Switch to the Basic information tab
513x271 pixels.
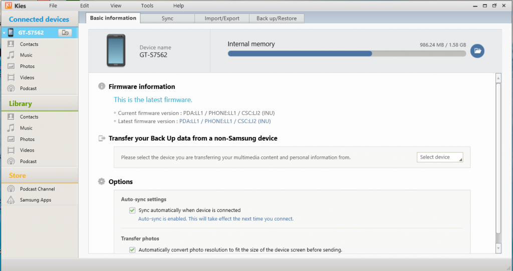[x=113, y=18]
